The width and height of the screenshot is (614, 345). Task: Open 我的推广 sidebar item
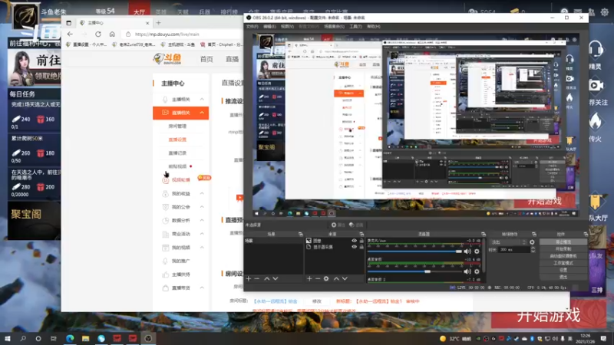181,261
